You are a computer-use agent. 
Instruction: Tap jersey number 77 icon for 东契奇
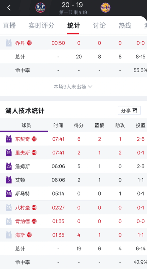(9, 139)
